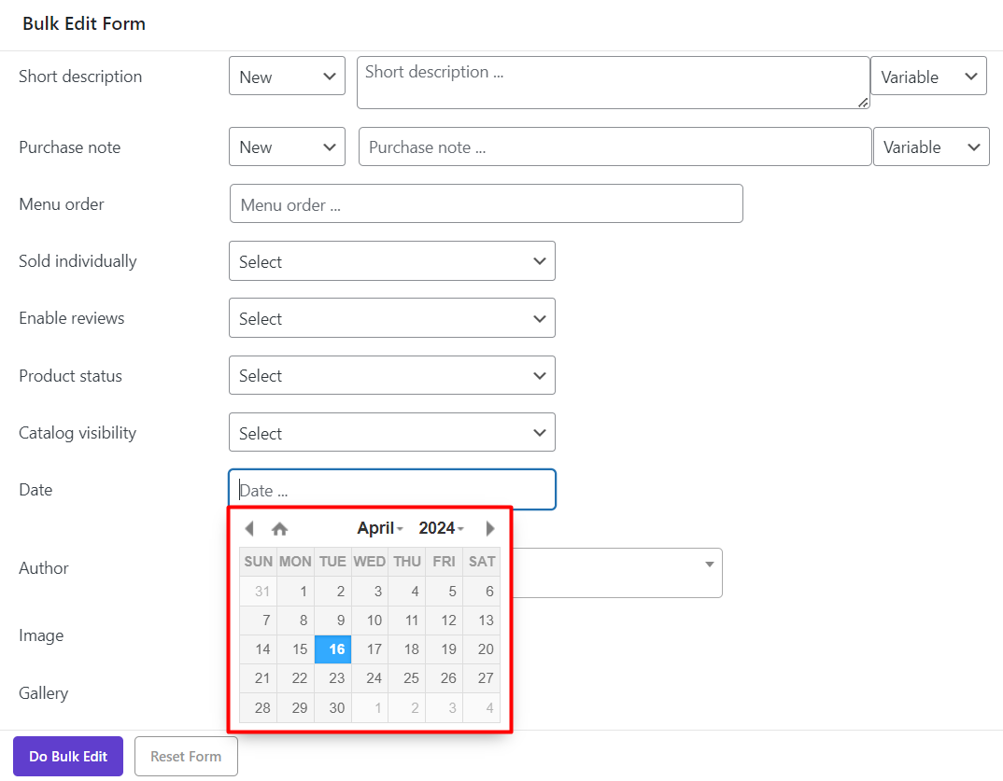
Task: Click the home icon in date picker
Action: (279, 529)
